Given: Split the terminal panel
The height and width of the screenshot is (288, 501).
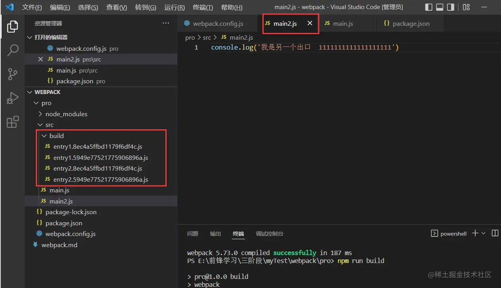Looking at the screenshot, I should (495, 233).
